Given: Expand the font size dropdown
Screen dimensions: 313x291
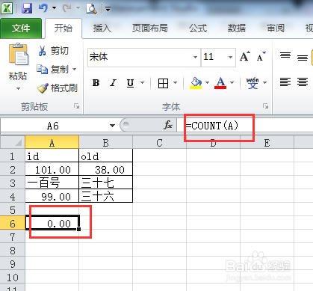Looking at the screenshot, I should pyautogui.click(x=230, y=57).
